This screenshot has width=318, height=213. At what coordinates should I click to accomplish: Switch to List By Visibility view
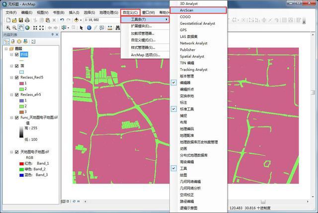coord(19,42)
